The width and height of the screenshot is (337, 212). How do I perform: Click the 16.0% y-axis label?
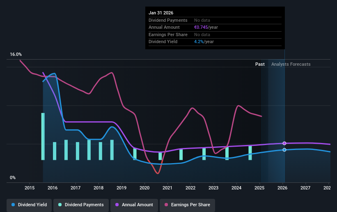coord(16,55)
